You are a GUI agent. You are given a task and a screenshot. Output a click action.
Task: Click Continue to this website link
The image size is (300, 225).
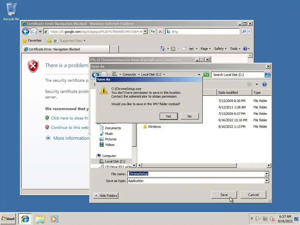(70, 128)
